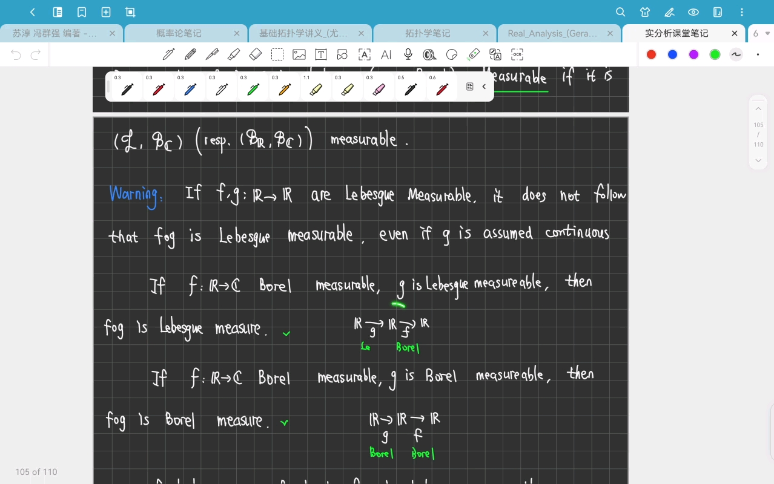This screenshot has height=484, width=774.
Task: Jump to previous page with up chevron
Action: [758, 109]
